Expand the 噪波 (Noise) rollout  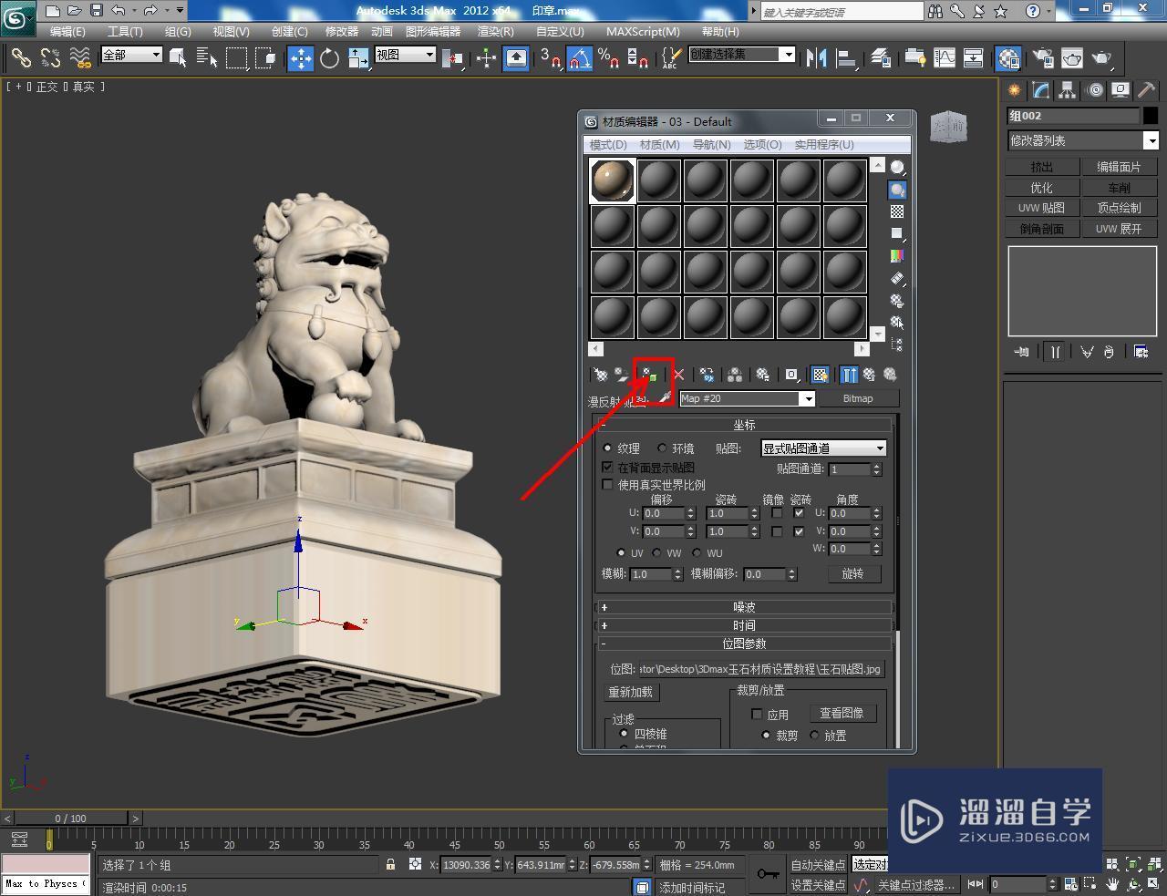(744, 607)
